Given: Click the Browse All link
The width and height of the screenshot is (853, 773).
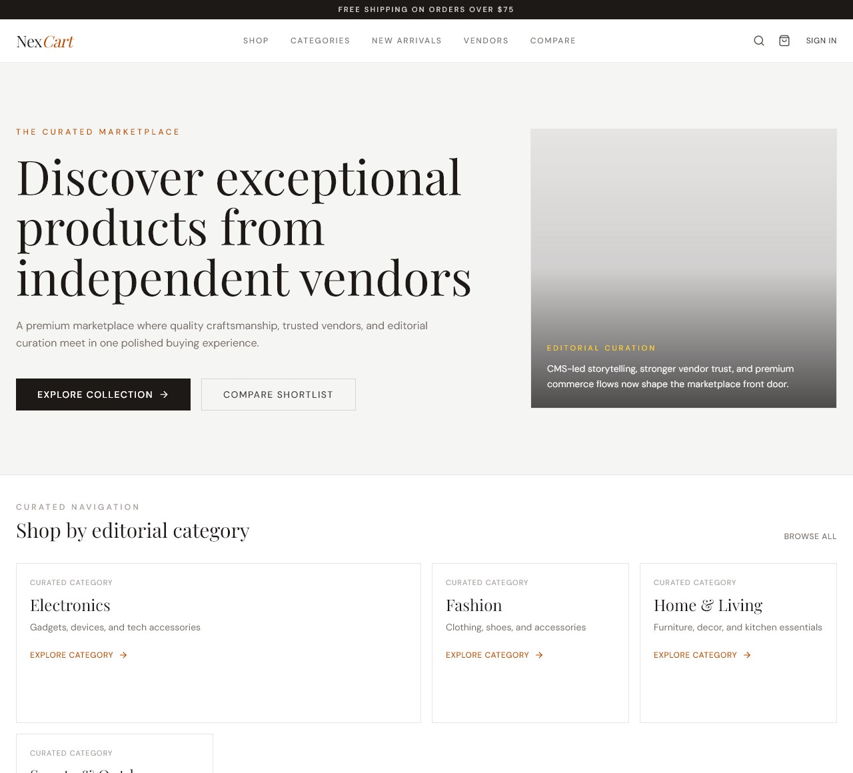Looking at the screenshot, I should point(810,536).
